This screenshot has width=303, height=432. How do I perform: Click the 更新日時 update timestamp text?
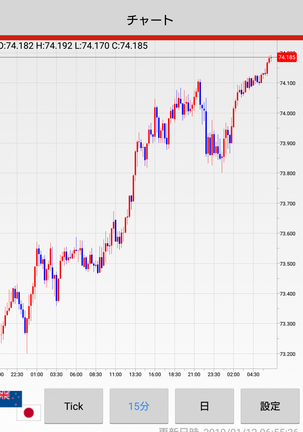click(228, 429)
